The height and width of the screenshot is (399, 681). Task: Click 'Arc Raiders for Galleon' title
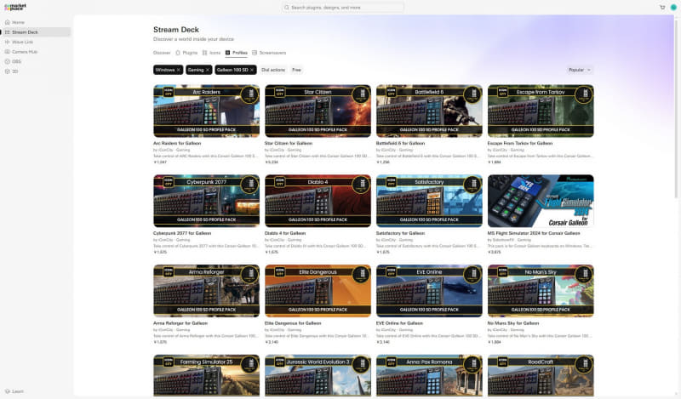pos(177,143)
